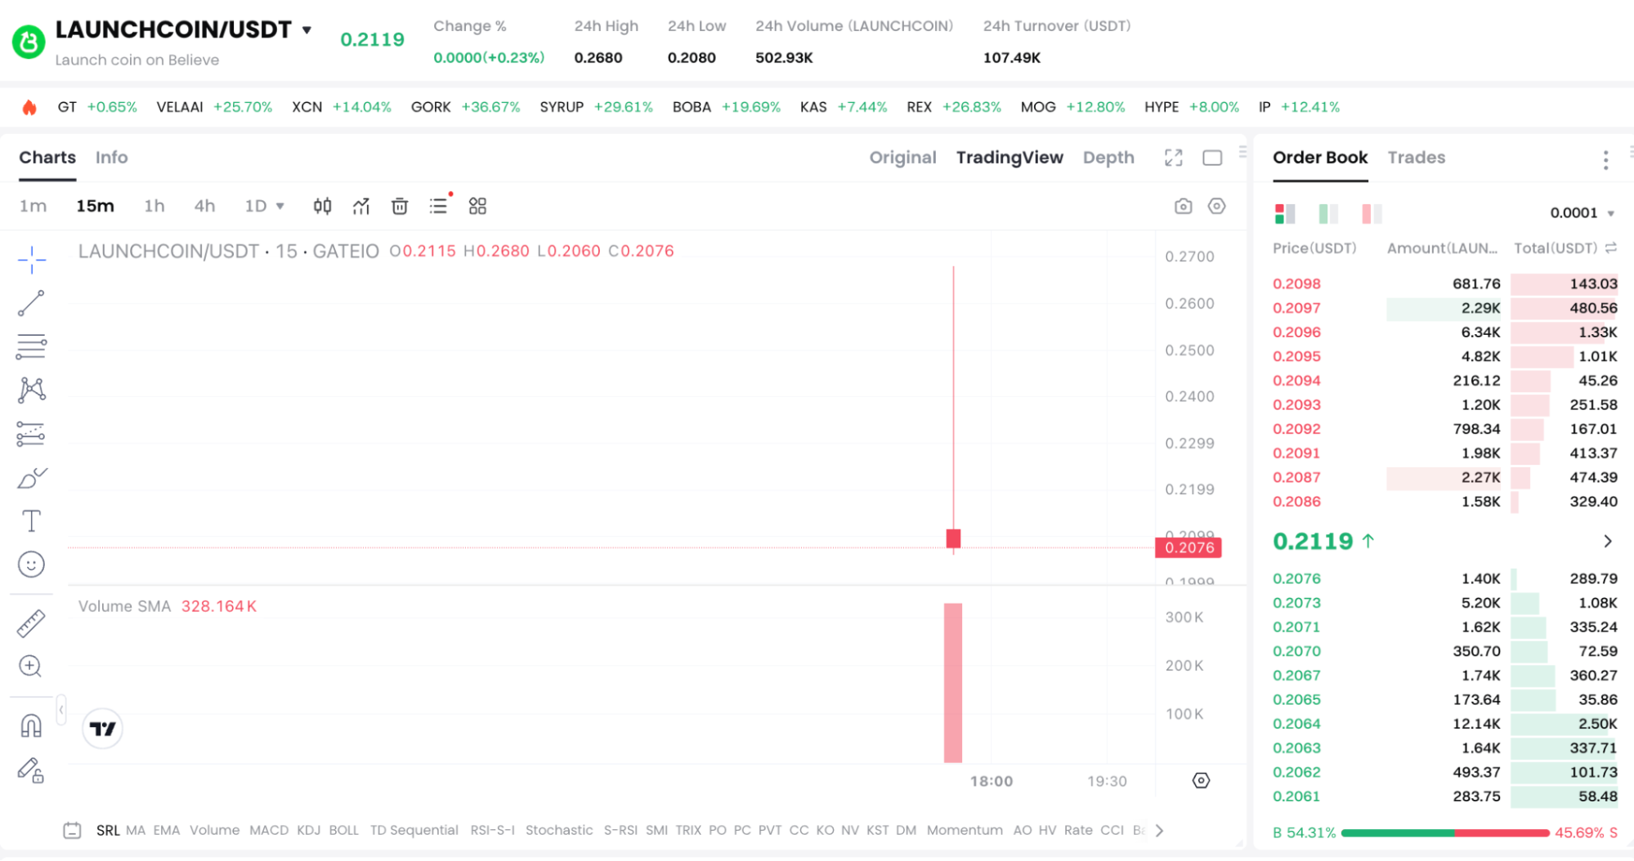
Task: Select the 1h timeframe
Action: (154, 206)
